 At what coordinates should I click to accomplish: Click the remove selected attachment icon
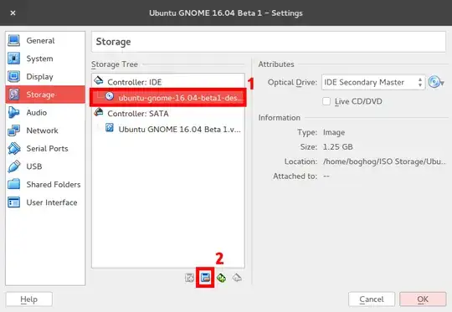point(205,278)
